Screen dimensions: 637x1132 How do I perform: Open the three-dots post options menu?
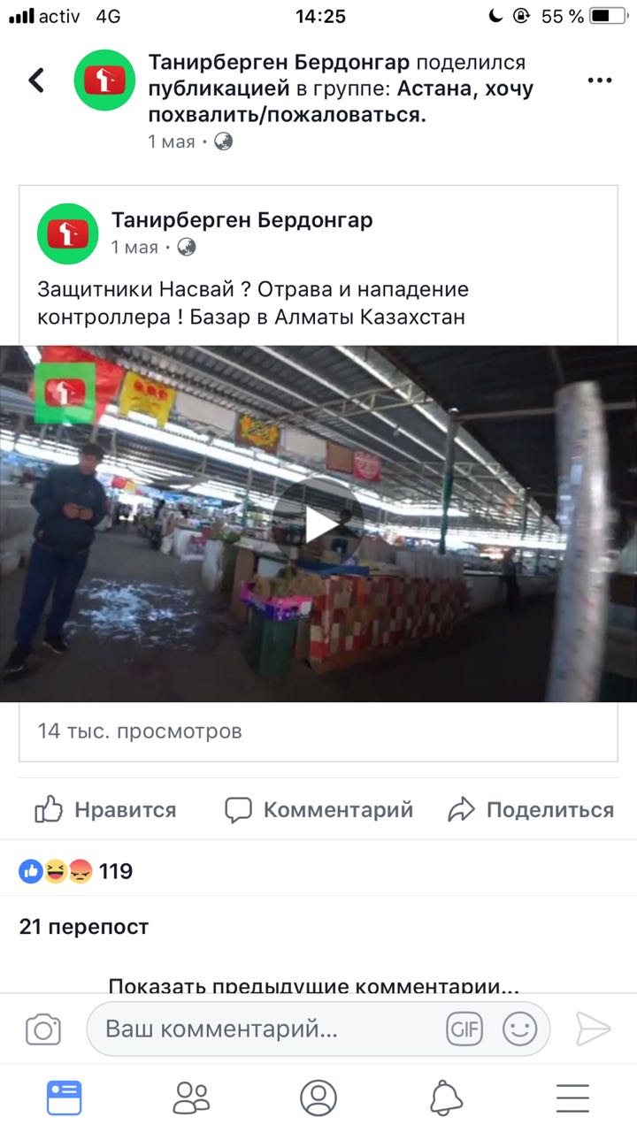pyautogui.click(x=599, y=80)
